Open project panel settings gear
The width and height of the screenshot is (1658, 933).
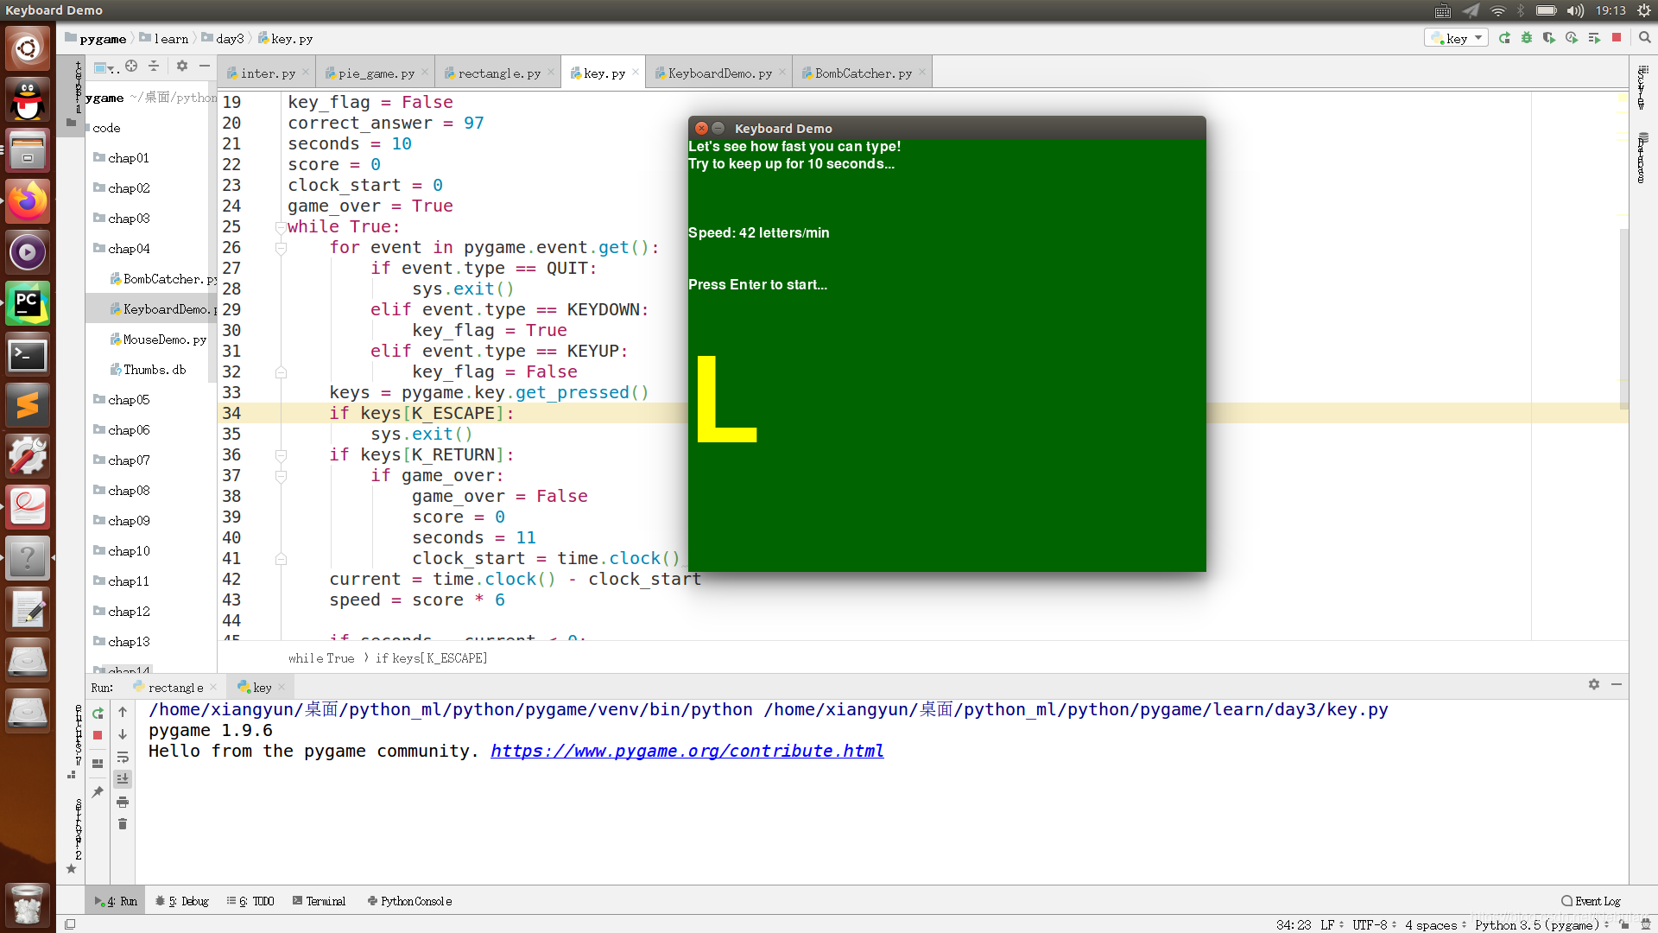pyautogui.click(x=182, y=66)
